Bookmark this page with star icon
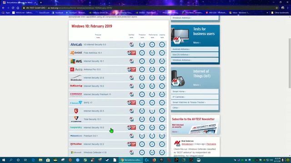 [x=277, y=8]
